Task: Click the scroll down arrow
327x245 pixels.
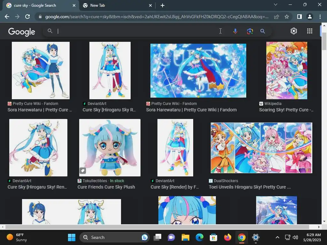Action: [x=324, y=221]
